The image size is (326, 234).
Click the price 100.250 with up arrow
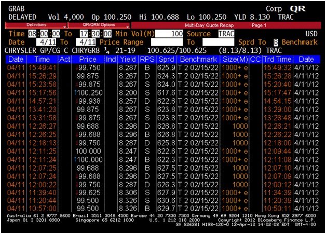tap(88, 93)
